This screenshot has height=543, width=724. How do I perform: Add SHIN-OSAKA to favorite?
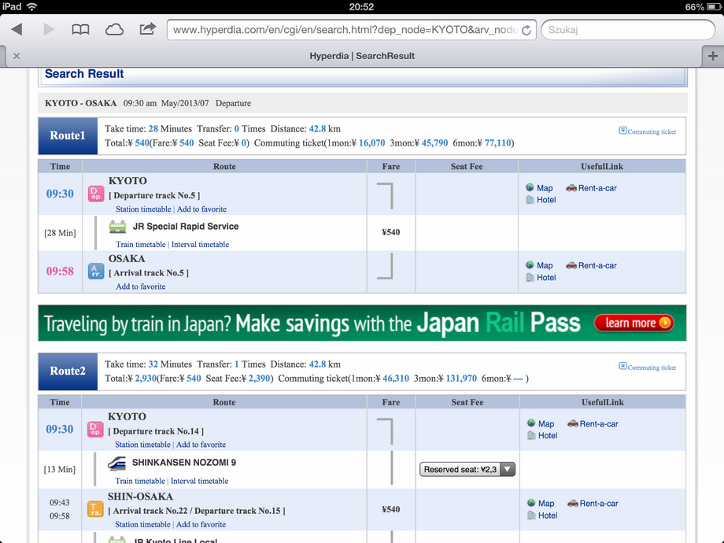[201, 524]
